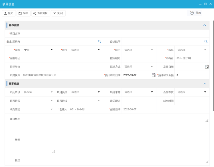Click the 保存 save button

pos(23,13)
